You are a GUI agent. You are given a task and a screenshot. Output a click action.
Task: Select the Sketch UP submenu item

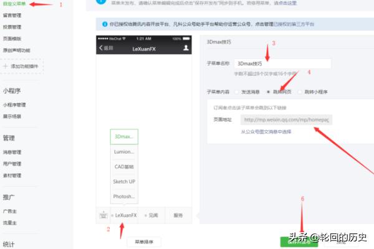(123, 181)
